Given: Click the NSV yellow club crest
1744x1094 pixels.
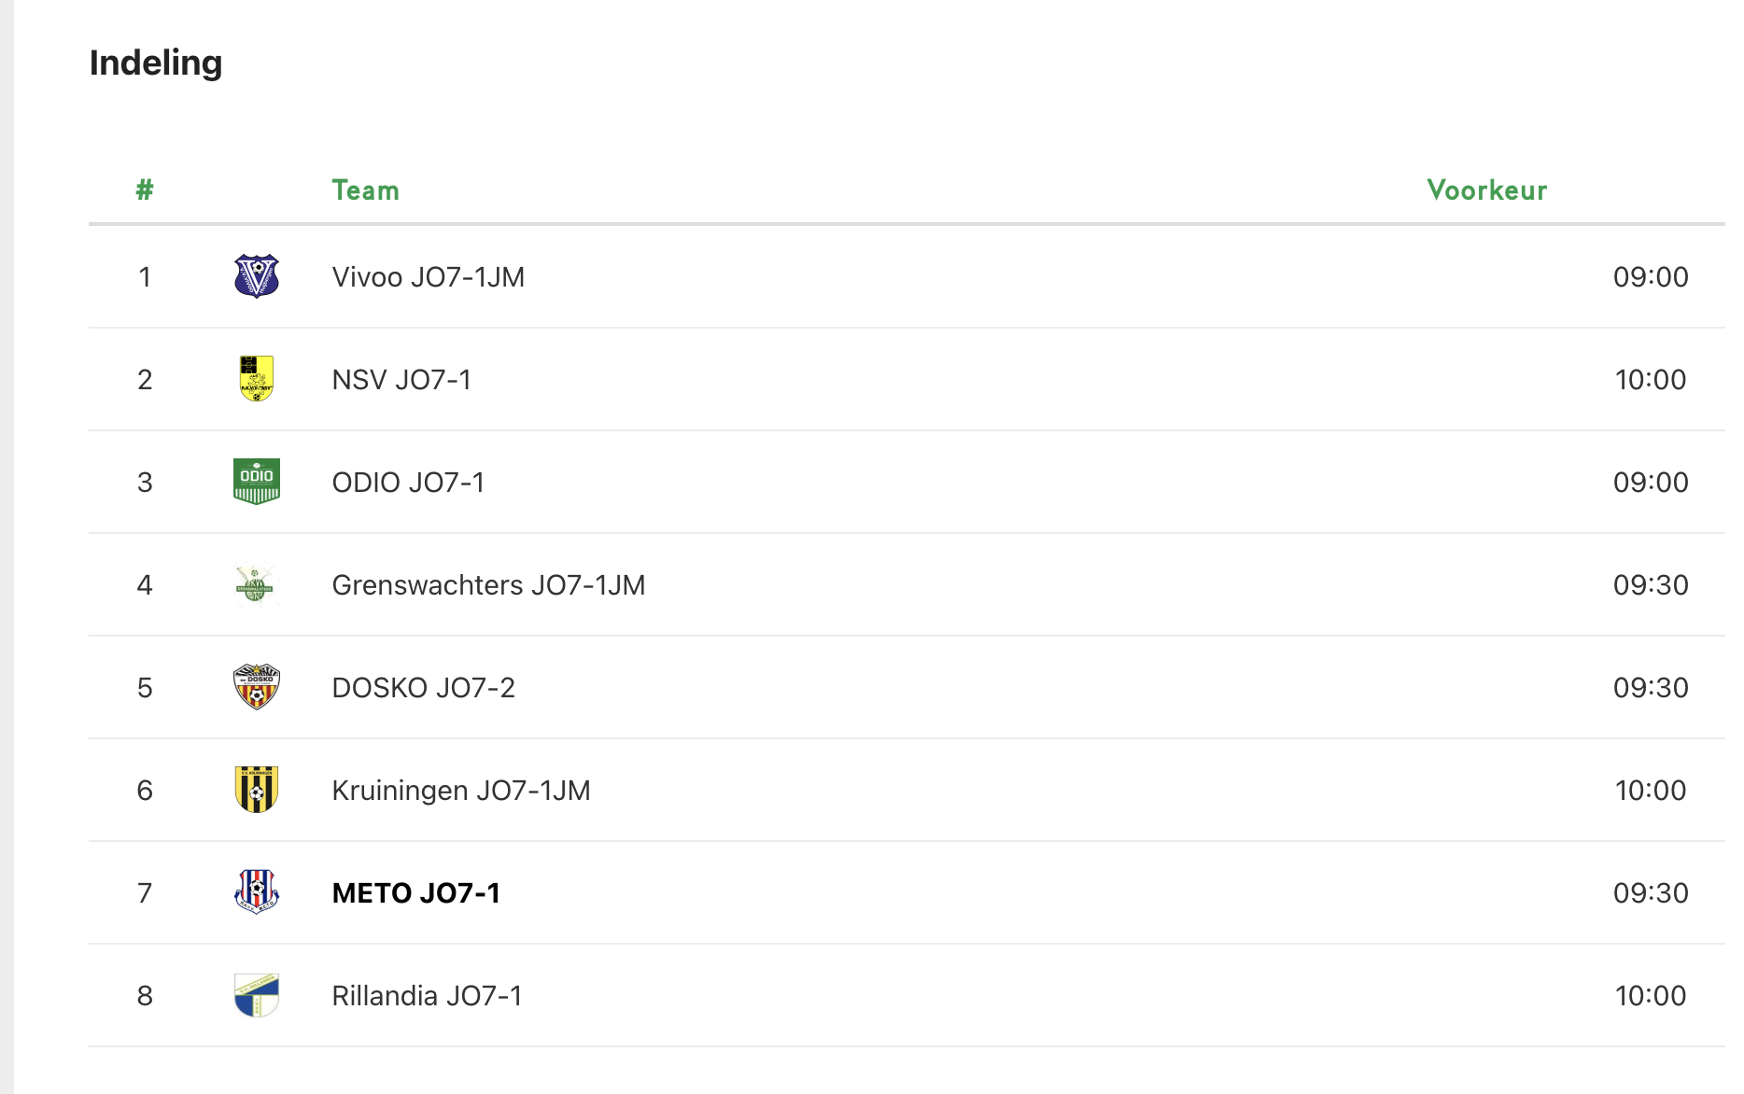Looking at the screenshot, I should pyautogui.click(x=257, y=379).
